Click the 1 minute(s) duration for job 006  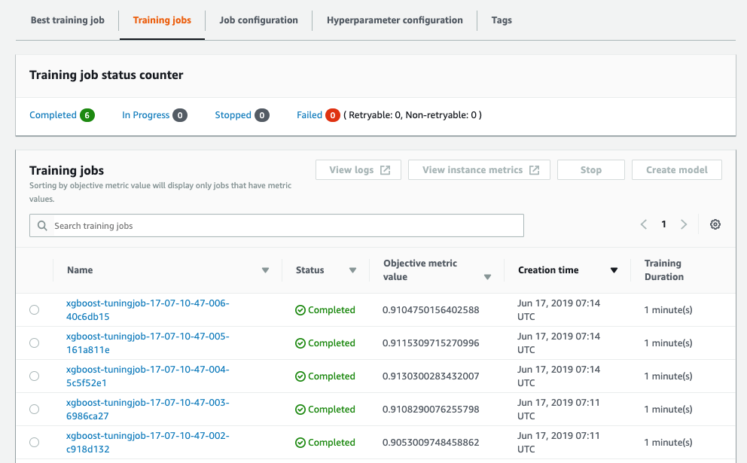pos(668,310)
